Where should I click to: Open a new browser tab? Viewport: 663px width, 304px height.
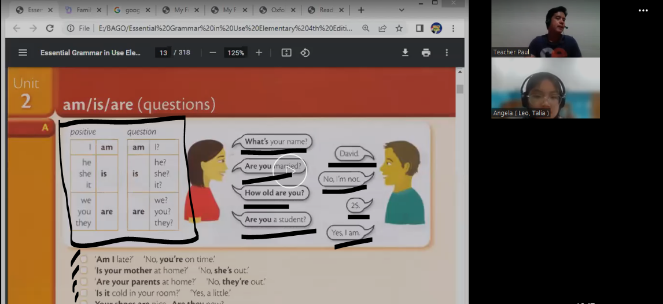pos(360,10)
